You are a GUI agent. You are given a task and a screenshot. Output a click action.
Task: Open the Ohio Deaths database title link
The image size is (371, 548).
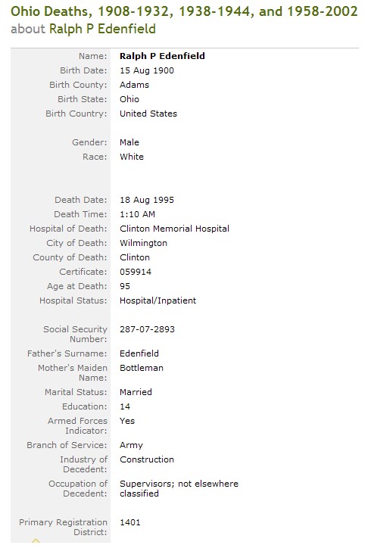[184, 12]
